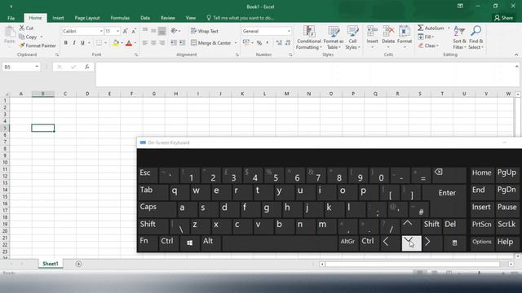Click the Accounting Number Format icon
The width and height of the screenshot is (522, 293).
coord(246,43)
